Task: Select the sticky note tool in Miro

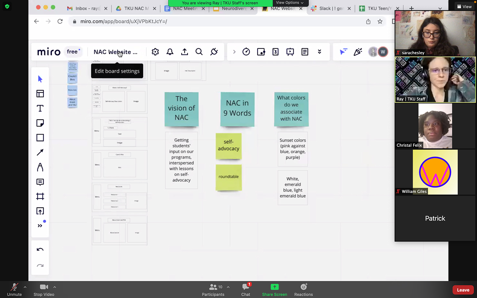Action: [40, 123]
